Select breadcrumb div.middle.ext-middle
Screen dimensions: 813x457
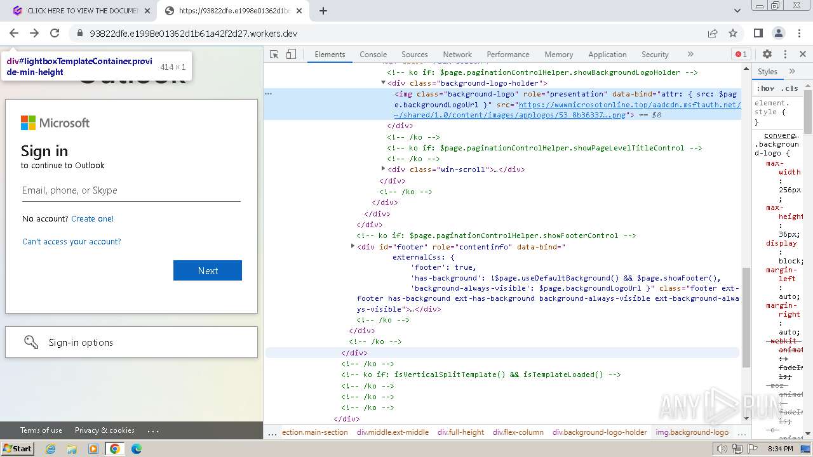pos(393,432)
